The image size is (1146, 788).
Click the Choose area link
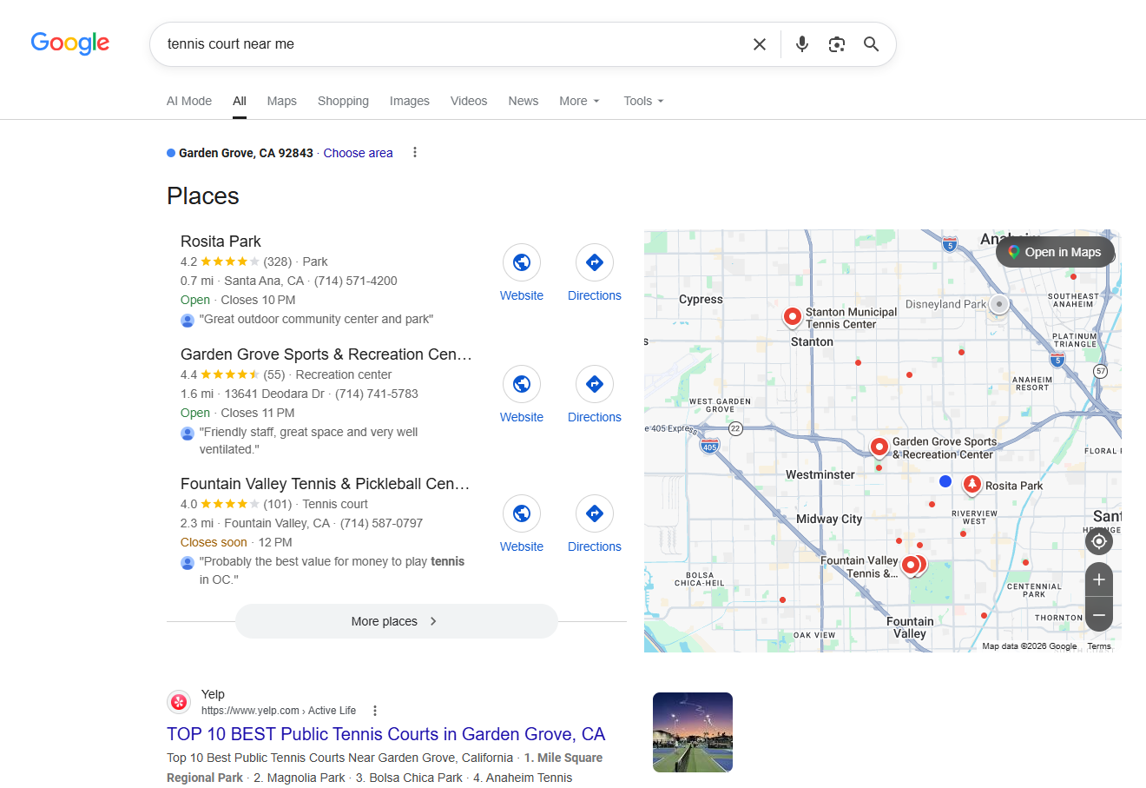click(358, 153)
